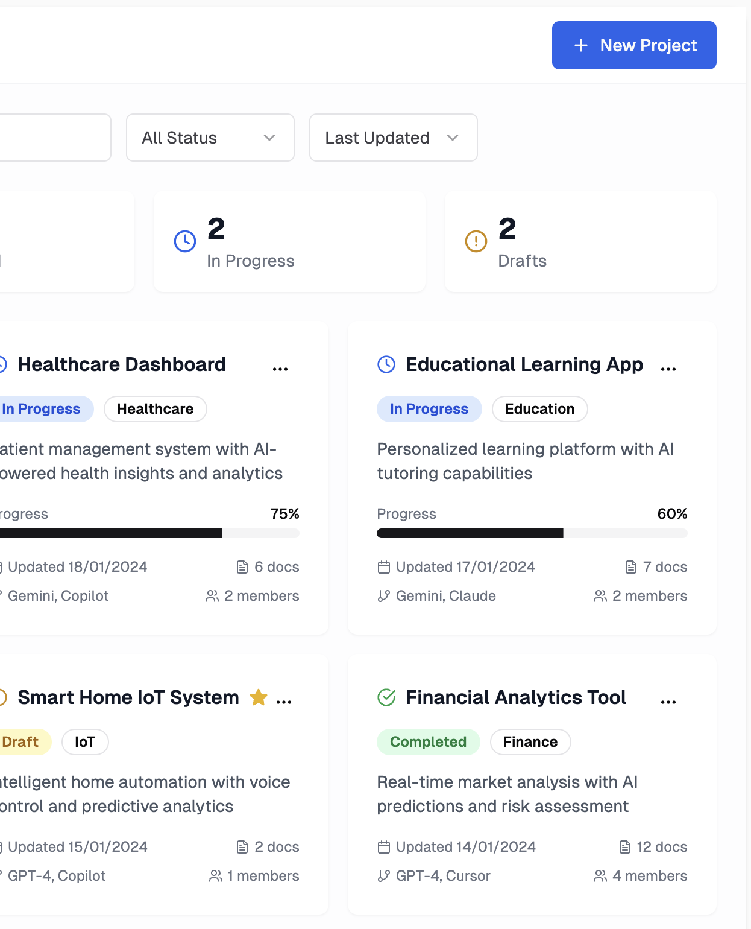Click the clock icon on In Progress stat card

point(185,241)
